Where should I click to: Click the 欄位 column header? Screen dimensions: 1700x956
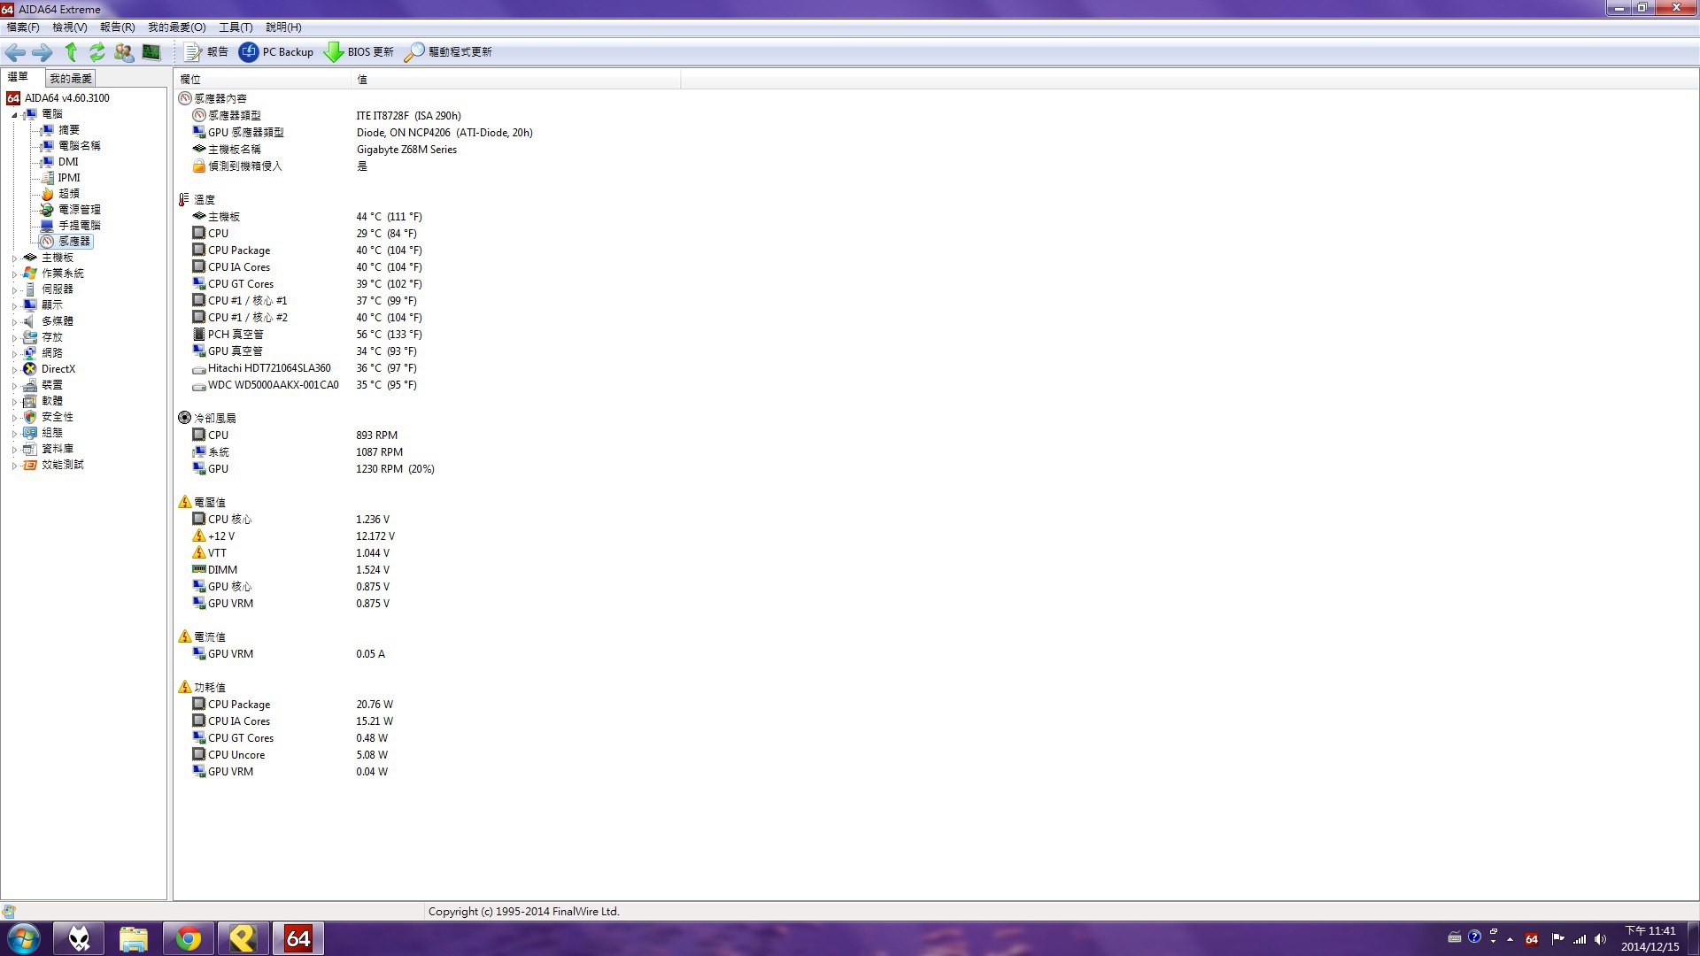[263, 80]
